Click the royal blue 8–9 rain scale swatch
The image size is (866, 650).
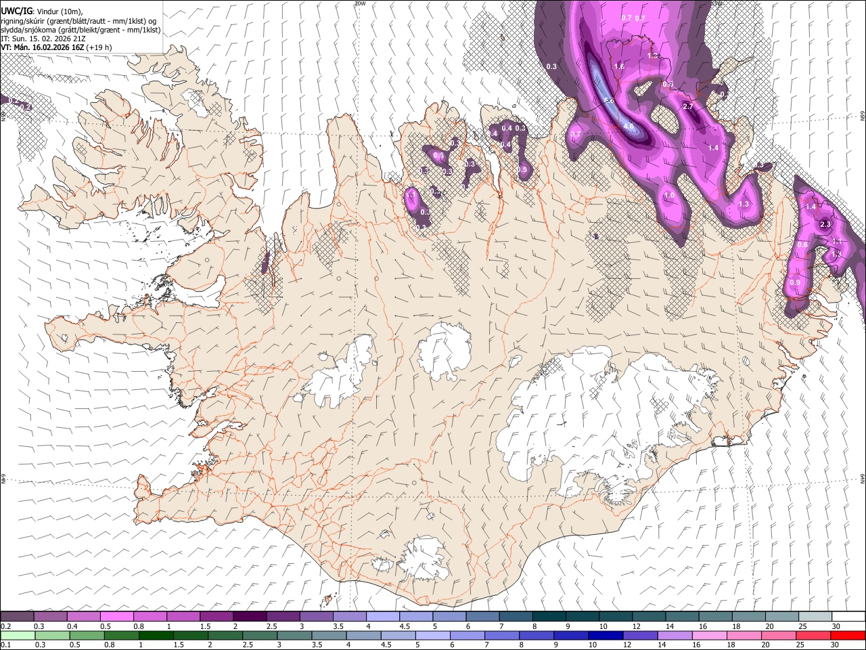tap(536, 635)
